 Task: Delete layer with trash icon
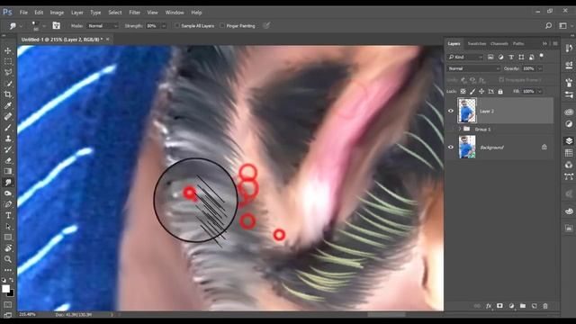click(545, 306)
